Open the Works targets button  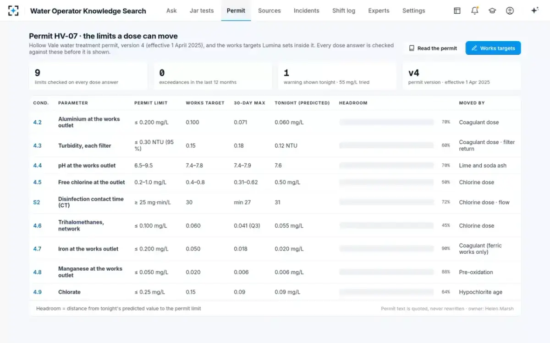coord(493,48)
